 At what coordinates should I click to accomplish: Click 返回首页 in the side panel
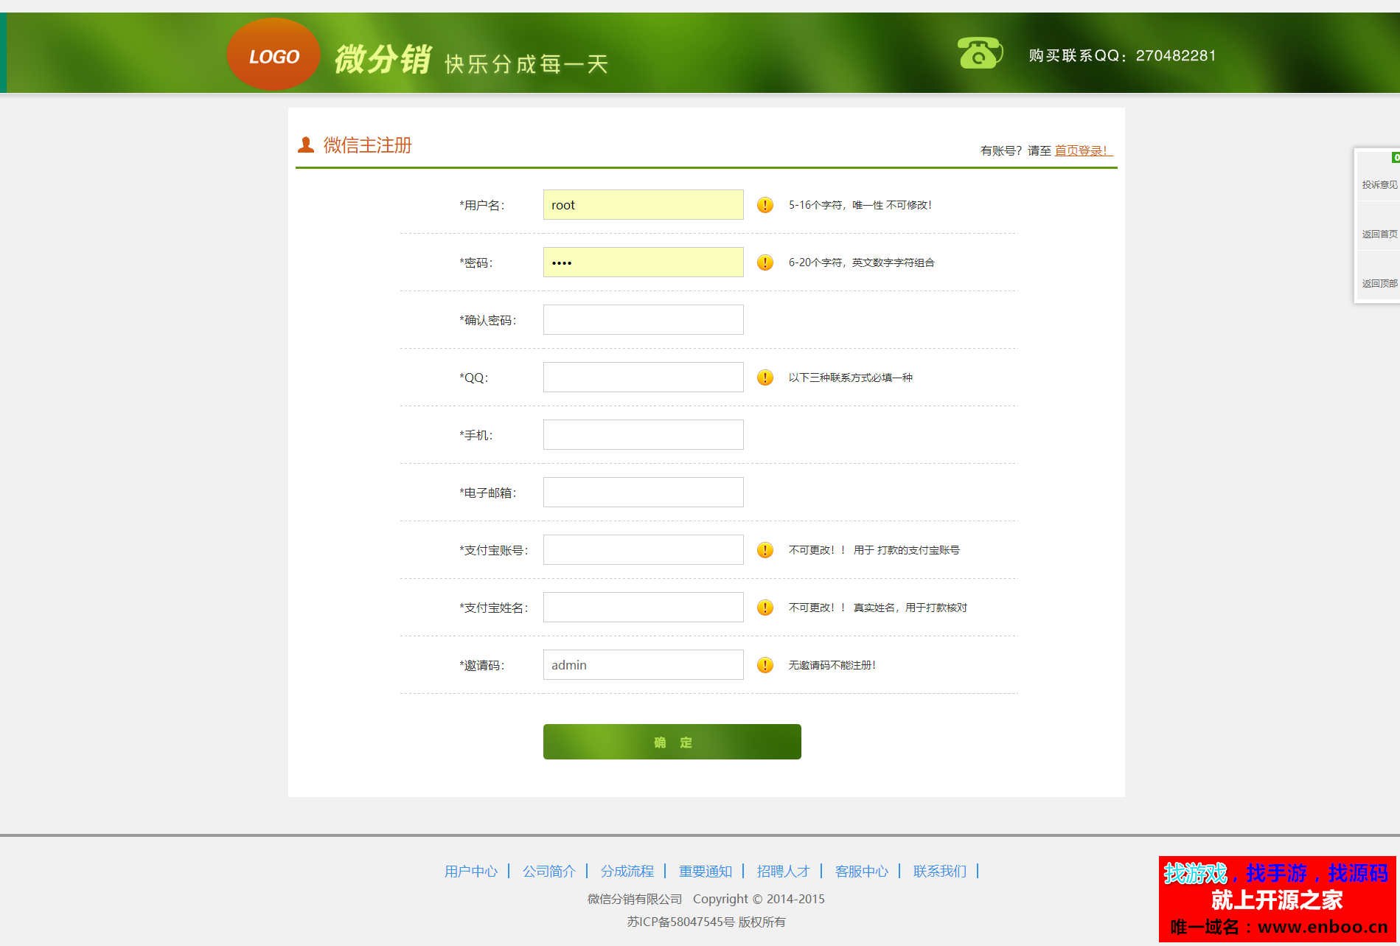click(x=1379, y=234)
